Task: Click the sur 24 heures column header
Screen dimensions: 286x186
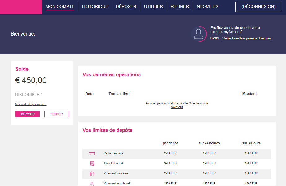Action: 209,143
